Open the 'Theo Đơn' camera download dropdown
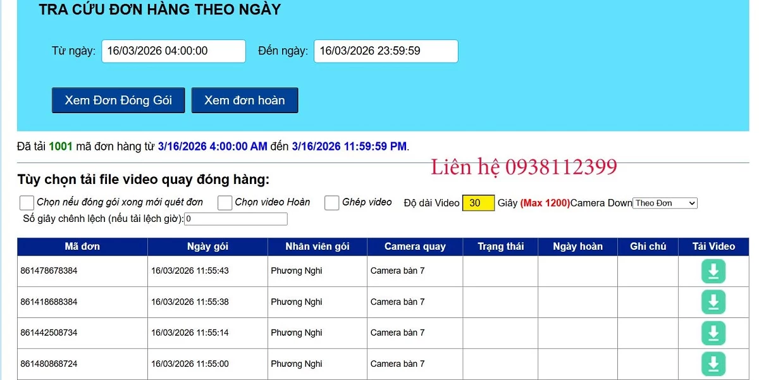This screenshot has height=380, width=759. (x=665, y=203)
